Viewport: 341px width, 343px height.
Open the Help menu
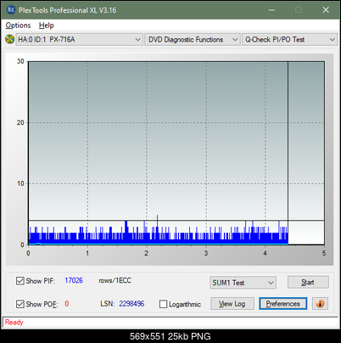pyautogui.click(x=47, y=25)
